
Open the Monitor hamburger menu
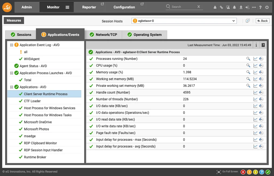(x=67, y=7)
